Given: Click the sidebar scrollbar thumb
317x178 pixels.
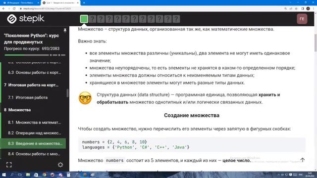Looking at the screenshot, I should click(67, 93).
